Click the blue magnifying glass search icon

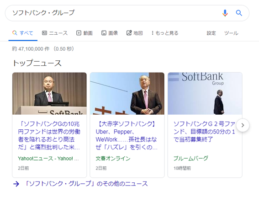pyautogui.click(x=239, y=13)
